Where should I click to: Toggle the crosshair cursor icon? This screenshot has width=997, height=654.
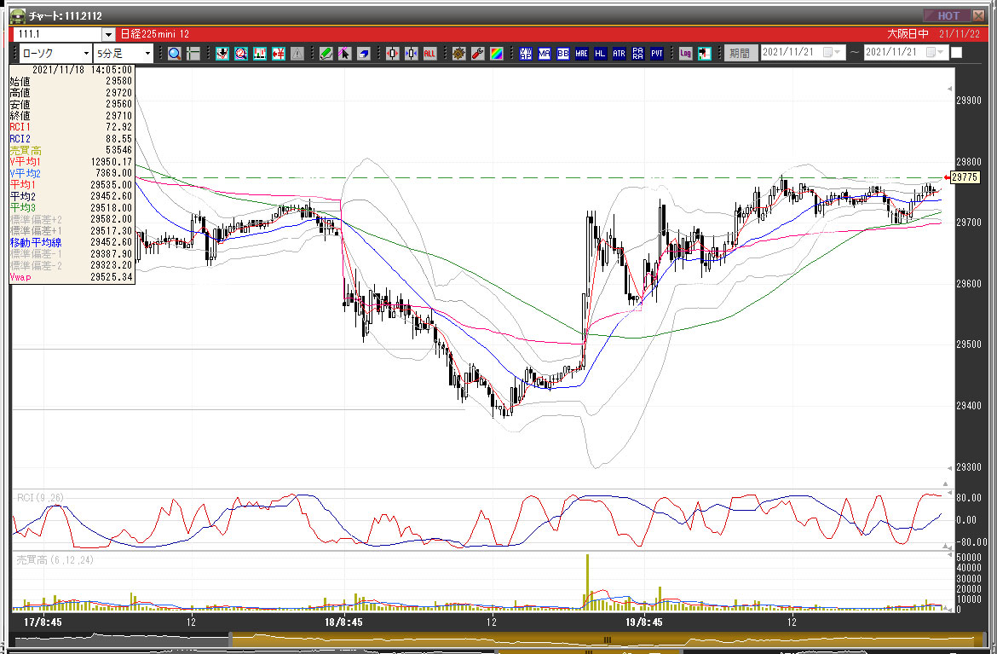tap(193, 54)
